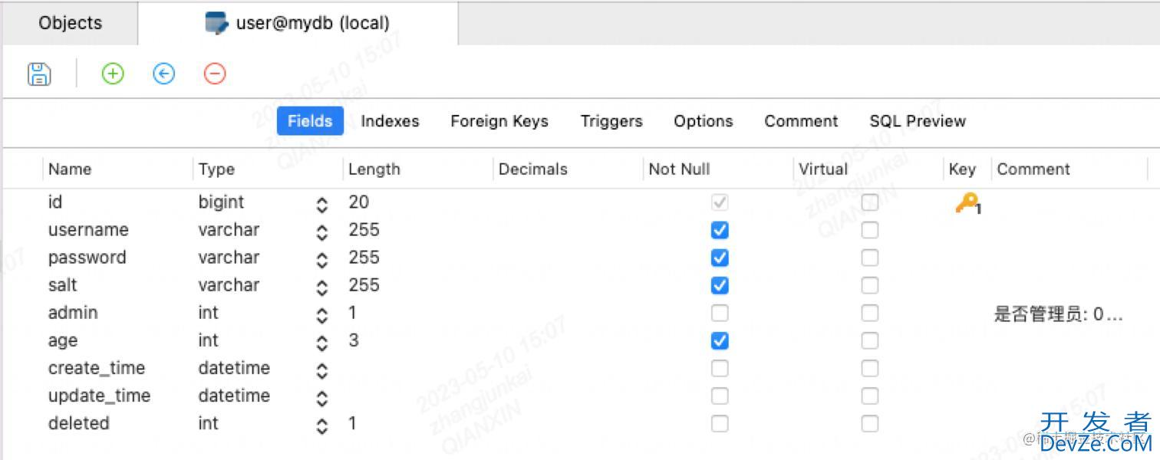Change type dropdown of deleted field

click(x=322, y=425)
